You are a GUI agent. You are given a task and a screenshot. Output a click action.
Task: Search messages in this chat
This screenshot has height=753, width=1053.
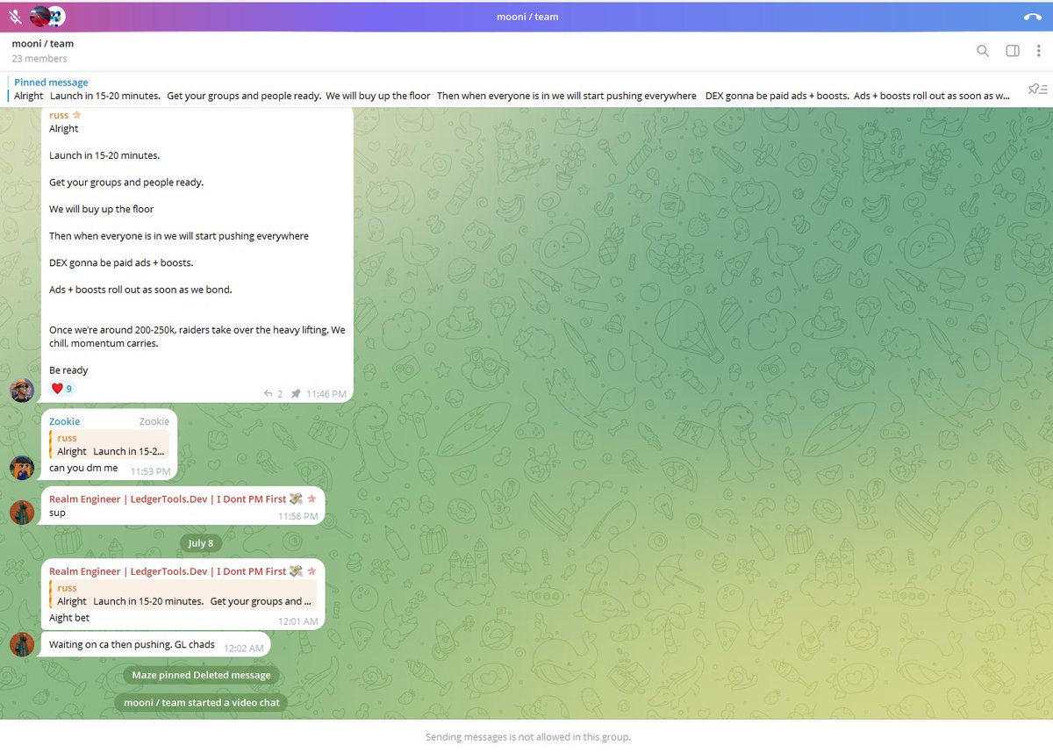click(983, 51)
